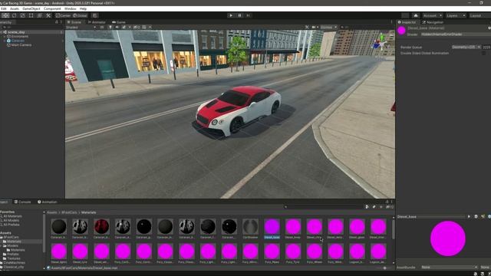Click Assets in the Project breadcrumb
This screenshot has width=491, height=276.
(52, 212)
